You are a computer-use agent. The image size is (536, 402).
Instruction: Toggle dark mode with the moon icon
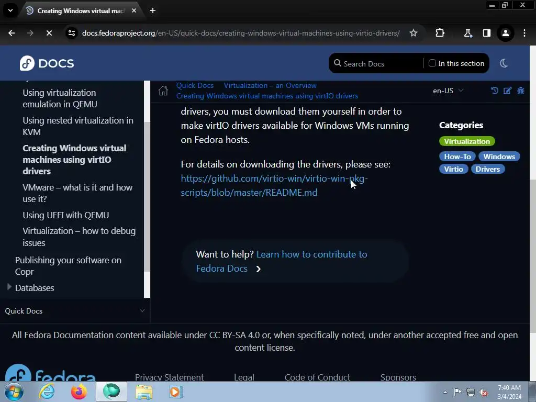coord(504,63)
